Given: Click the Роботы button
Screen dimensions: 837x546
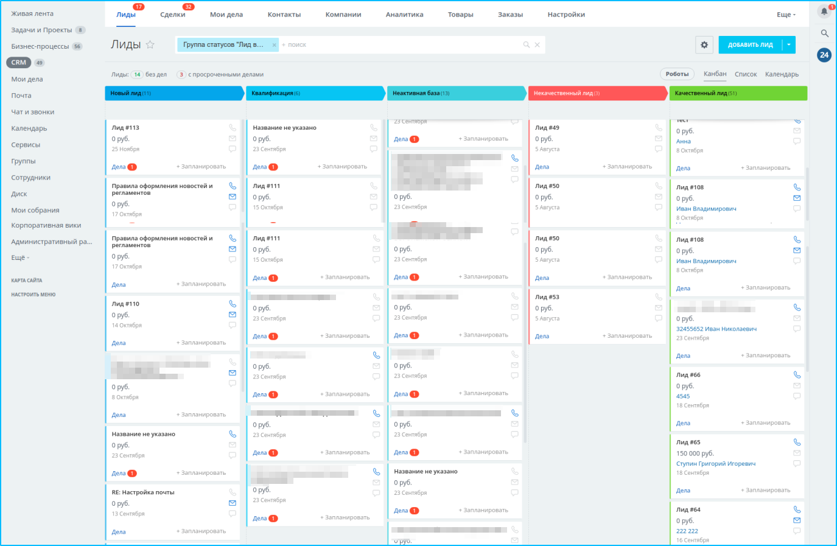Looking at the screenshot, I should coord(677,74).
